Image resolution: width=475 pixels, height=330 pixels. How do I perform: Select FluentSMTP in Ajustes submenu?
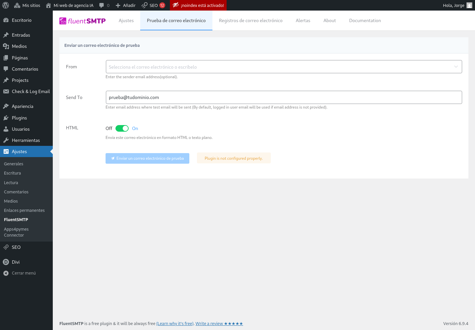[16, 219]
